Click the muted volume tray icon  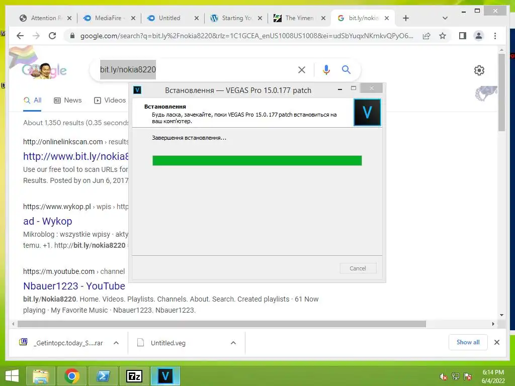[444, 376]
